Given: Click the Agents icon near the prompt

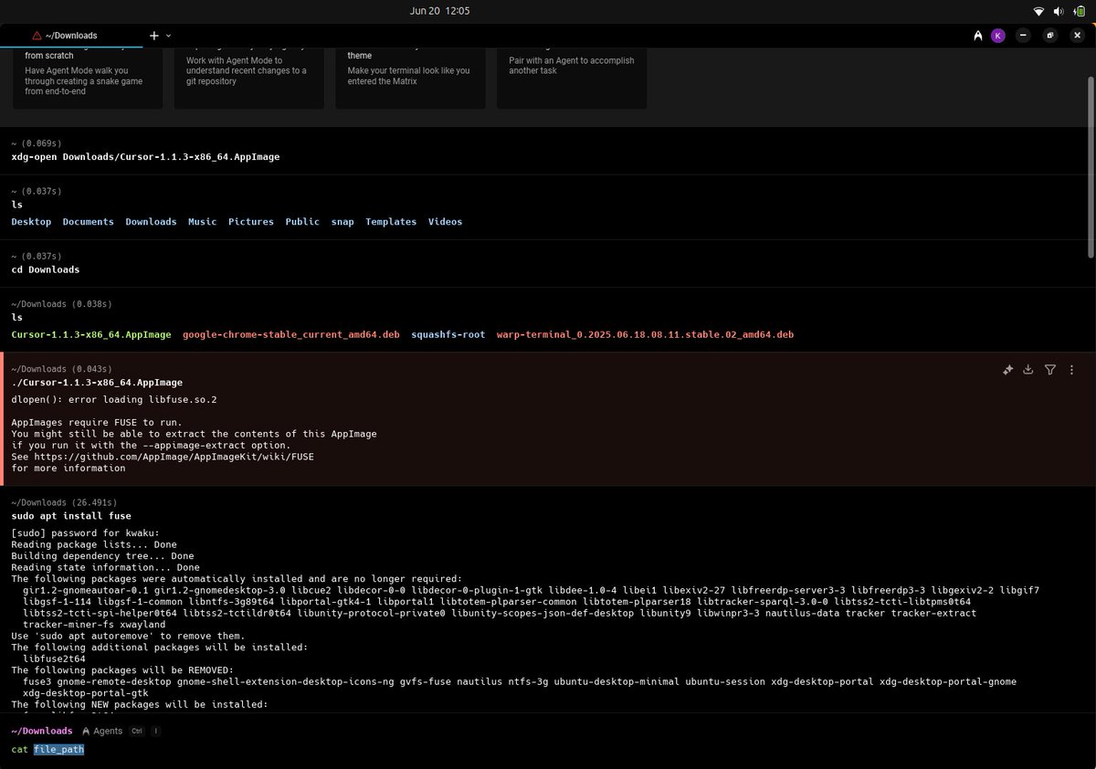Looking at the screenshot, I should [86, 732].
